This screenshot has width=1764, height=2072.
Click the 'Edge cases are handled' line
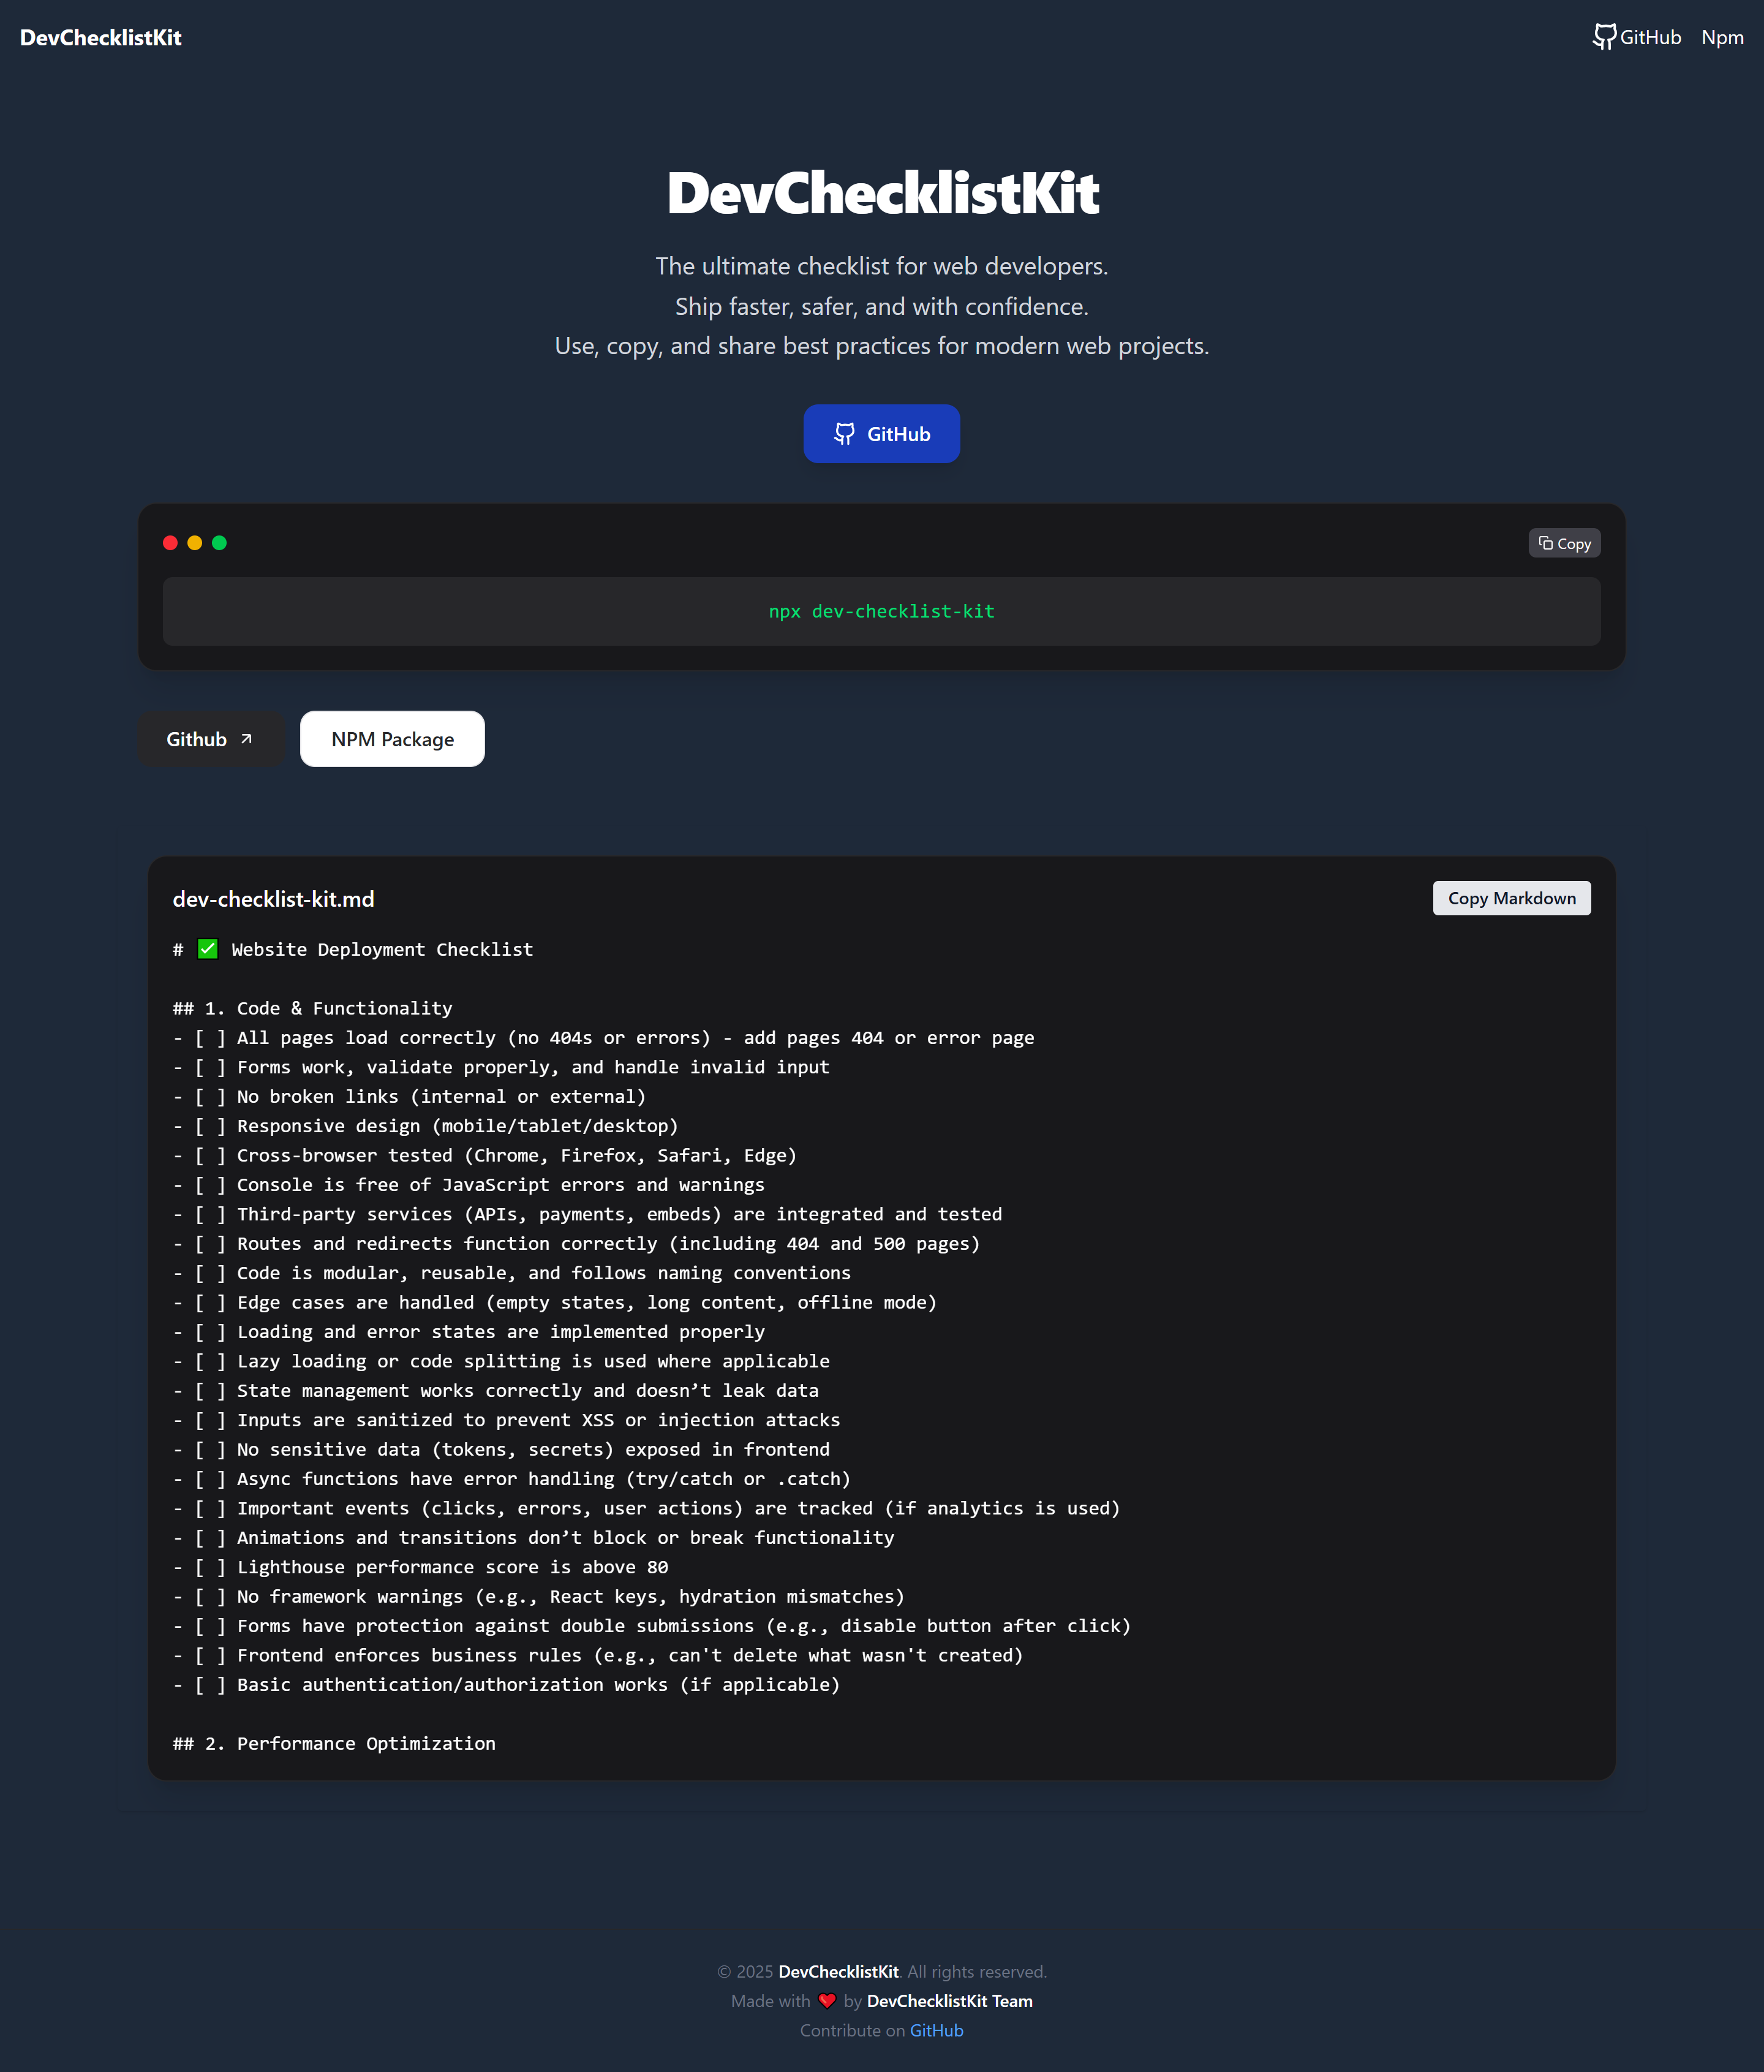tap(555, 1302)
